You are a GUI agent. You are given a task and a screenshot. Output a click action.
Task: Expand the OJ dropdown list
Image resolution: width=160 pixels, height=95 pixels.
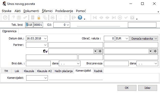click(x=68, y=25)
